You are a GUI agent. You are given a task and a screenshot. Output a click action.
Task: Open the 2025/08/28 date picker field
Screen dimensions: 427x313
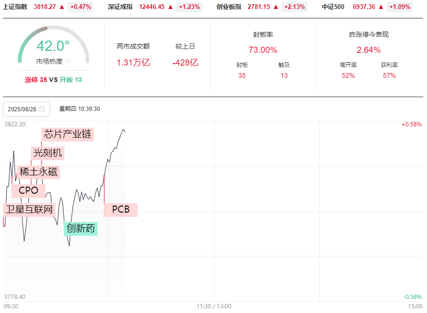26,109
